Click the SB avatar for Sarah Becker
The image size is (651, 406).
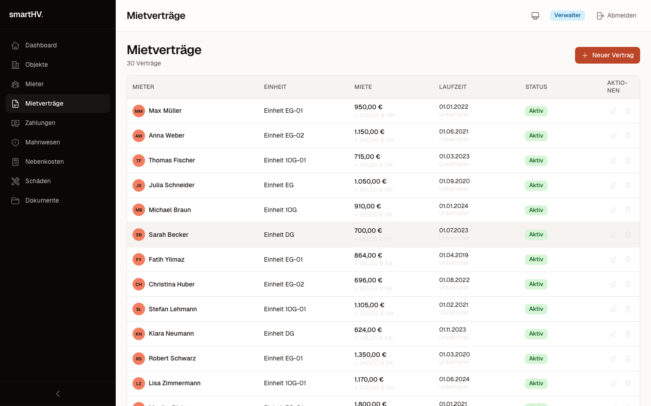139,235
